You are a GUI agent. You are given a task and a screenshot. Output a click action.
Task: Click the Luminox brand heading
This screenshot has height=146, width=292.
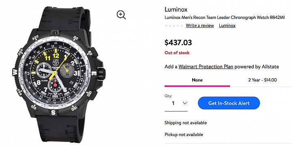pos(176,9)
